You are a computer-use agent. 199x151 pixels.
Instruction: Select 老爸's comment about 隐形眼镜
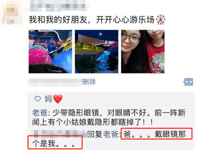tap(109, 117)
